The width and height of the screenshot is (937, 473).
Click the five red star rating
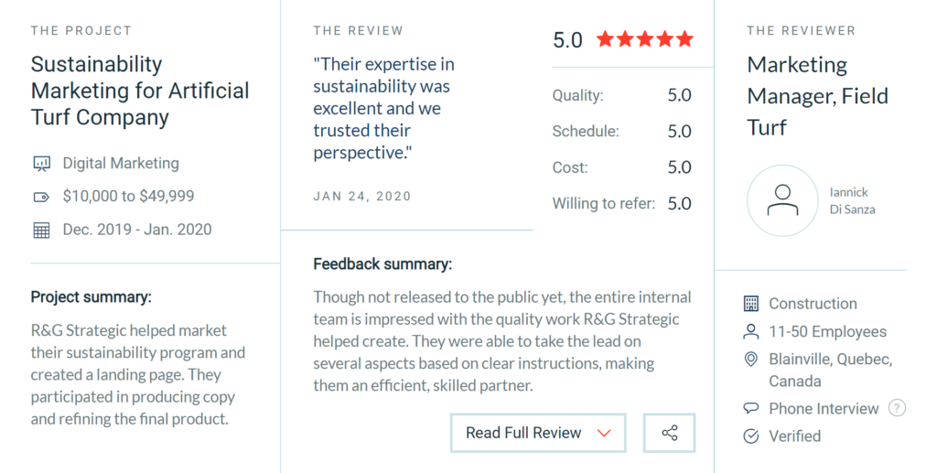645,39
